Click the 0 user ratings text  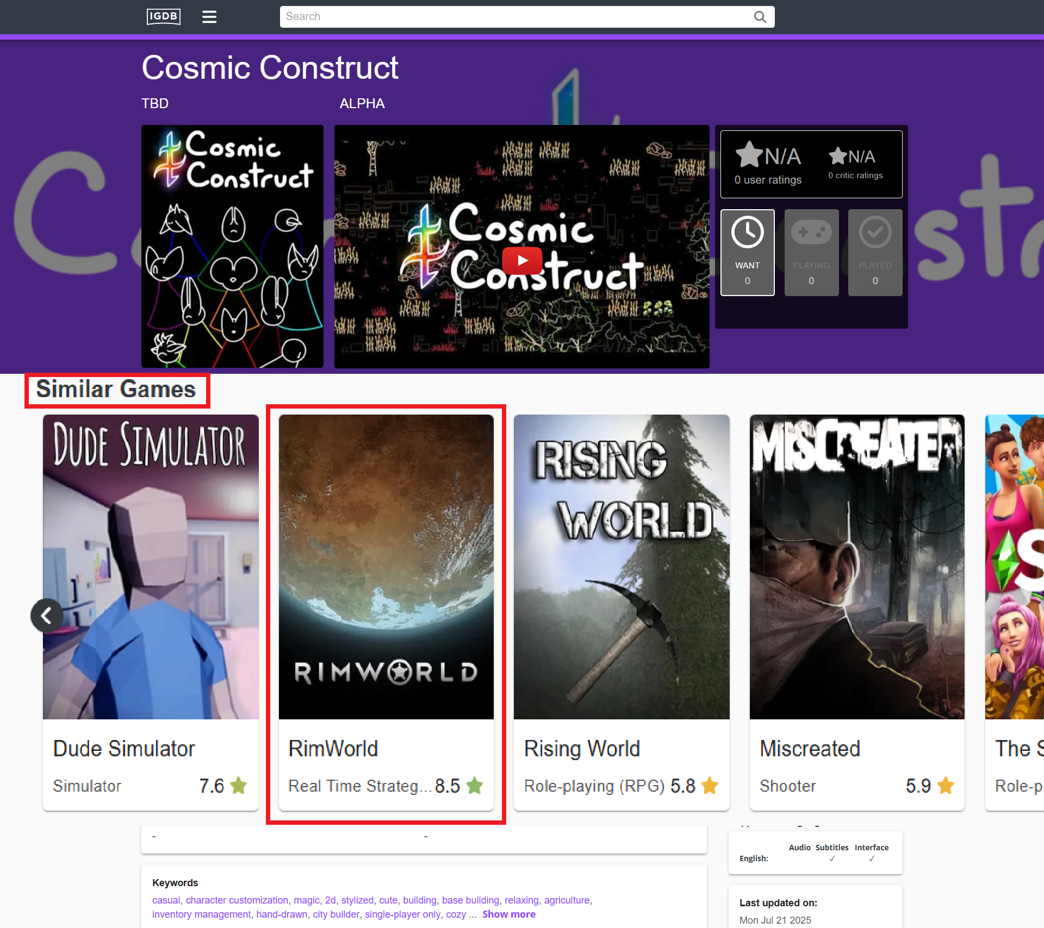coord(768,180)
